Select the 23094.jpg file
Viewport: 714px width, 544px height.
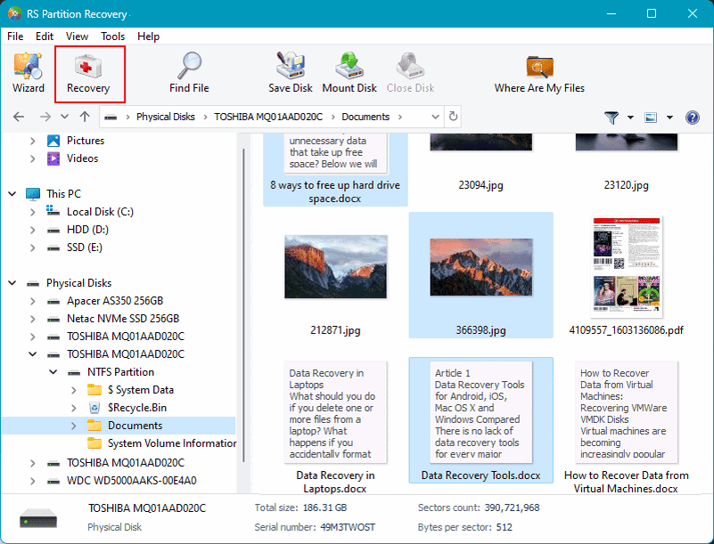[480, 164]
